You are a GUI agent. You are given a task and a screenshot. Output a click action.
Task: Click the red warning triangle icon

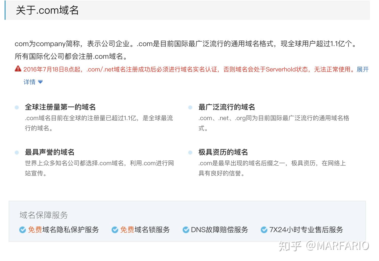point(18,69)
